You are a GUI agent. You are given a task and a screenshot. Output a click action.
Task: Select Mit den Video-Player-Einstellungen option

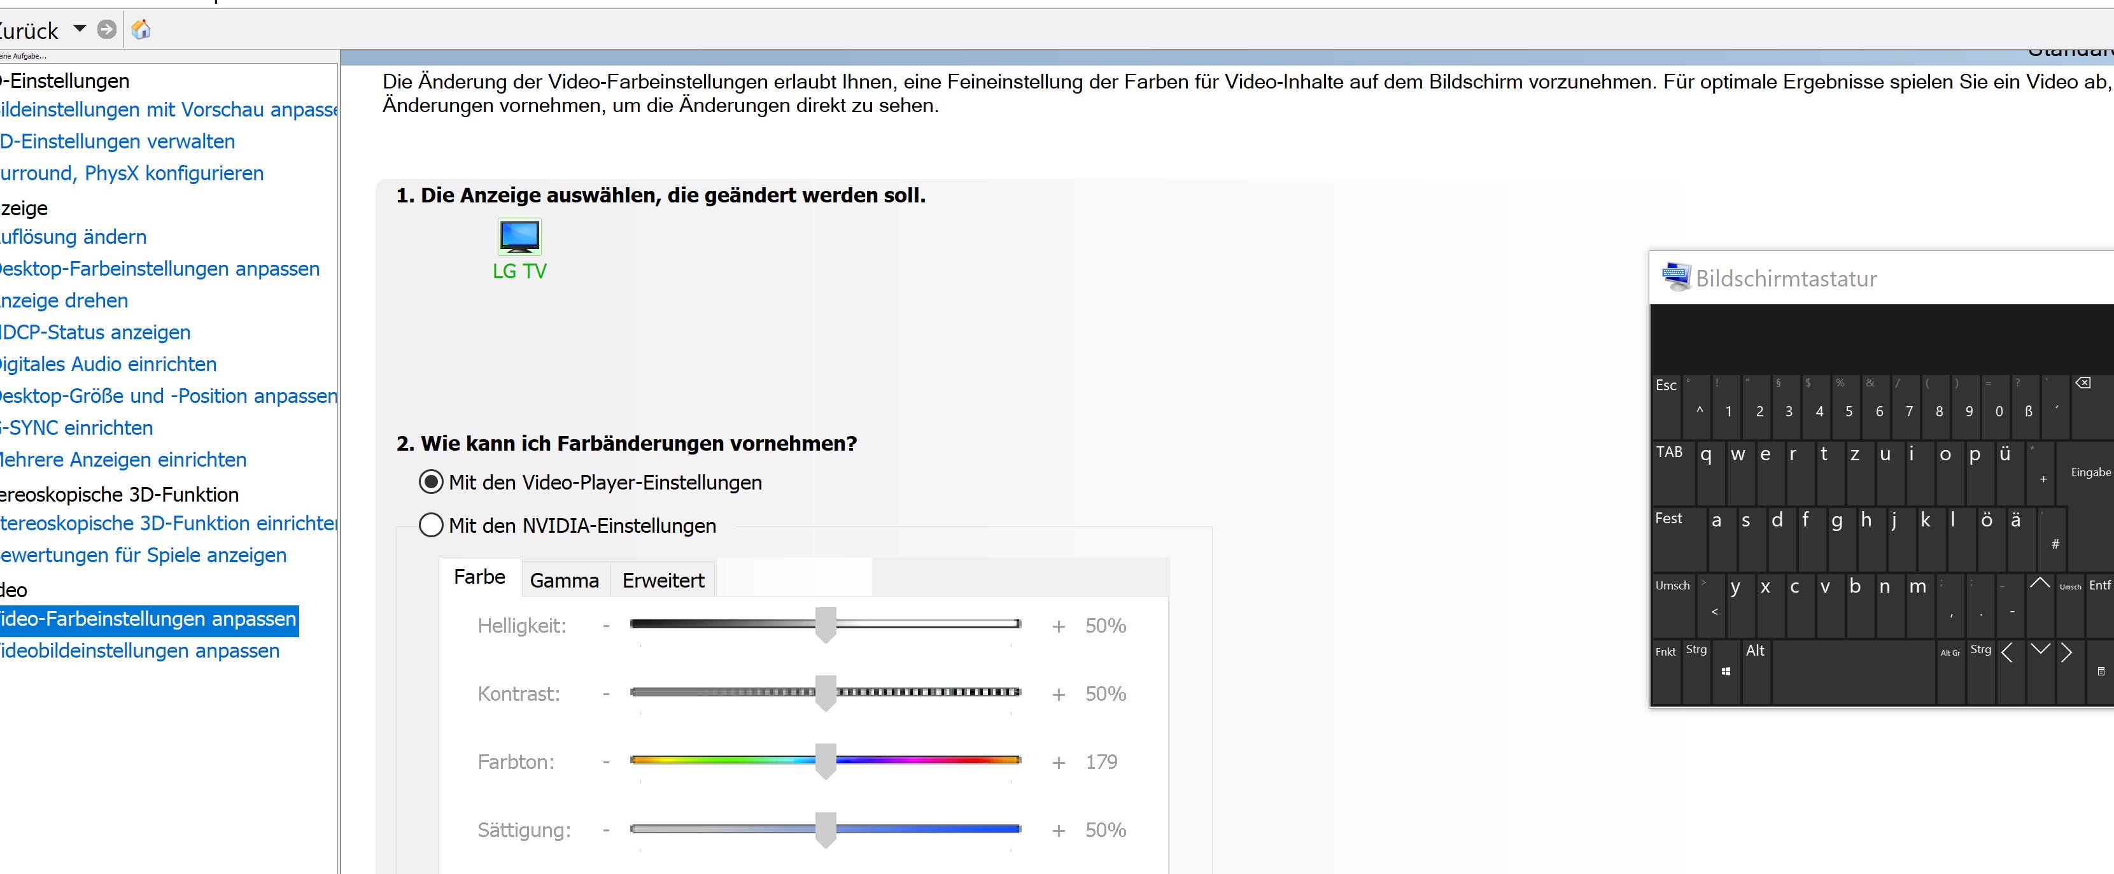[431, 482]
